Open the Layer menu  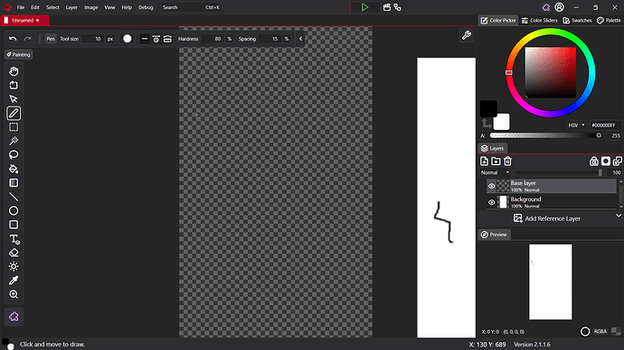pos(71,7)
